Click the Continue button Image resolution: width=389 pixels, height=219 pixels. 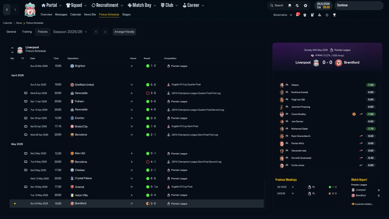click(359, 5)
